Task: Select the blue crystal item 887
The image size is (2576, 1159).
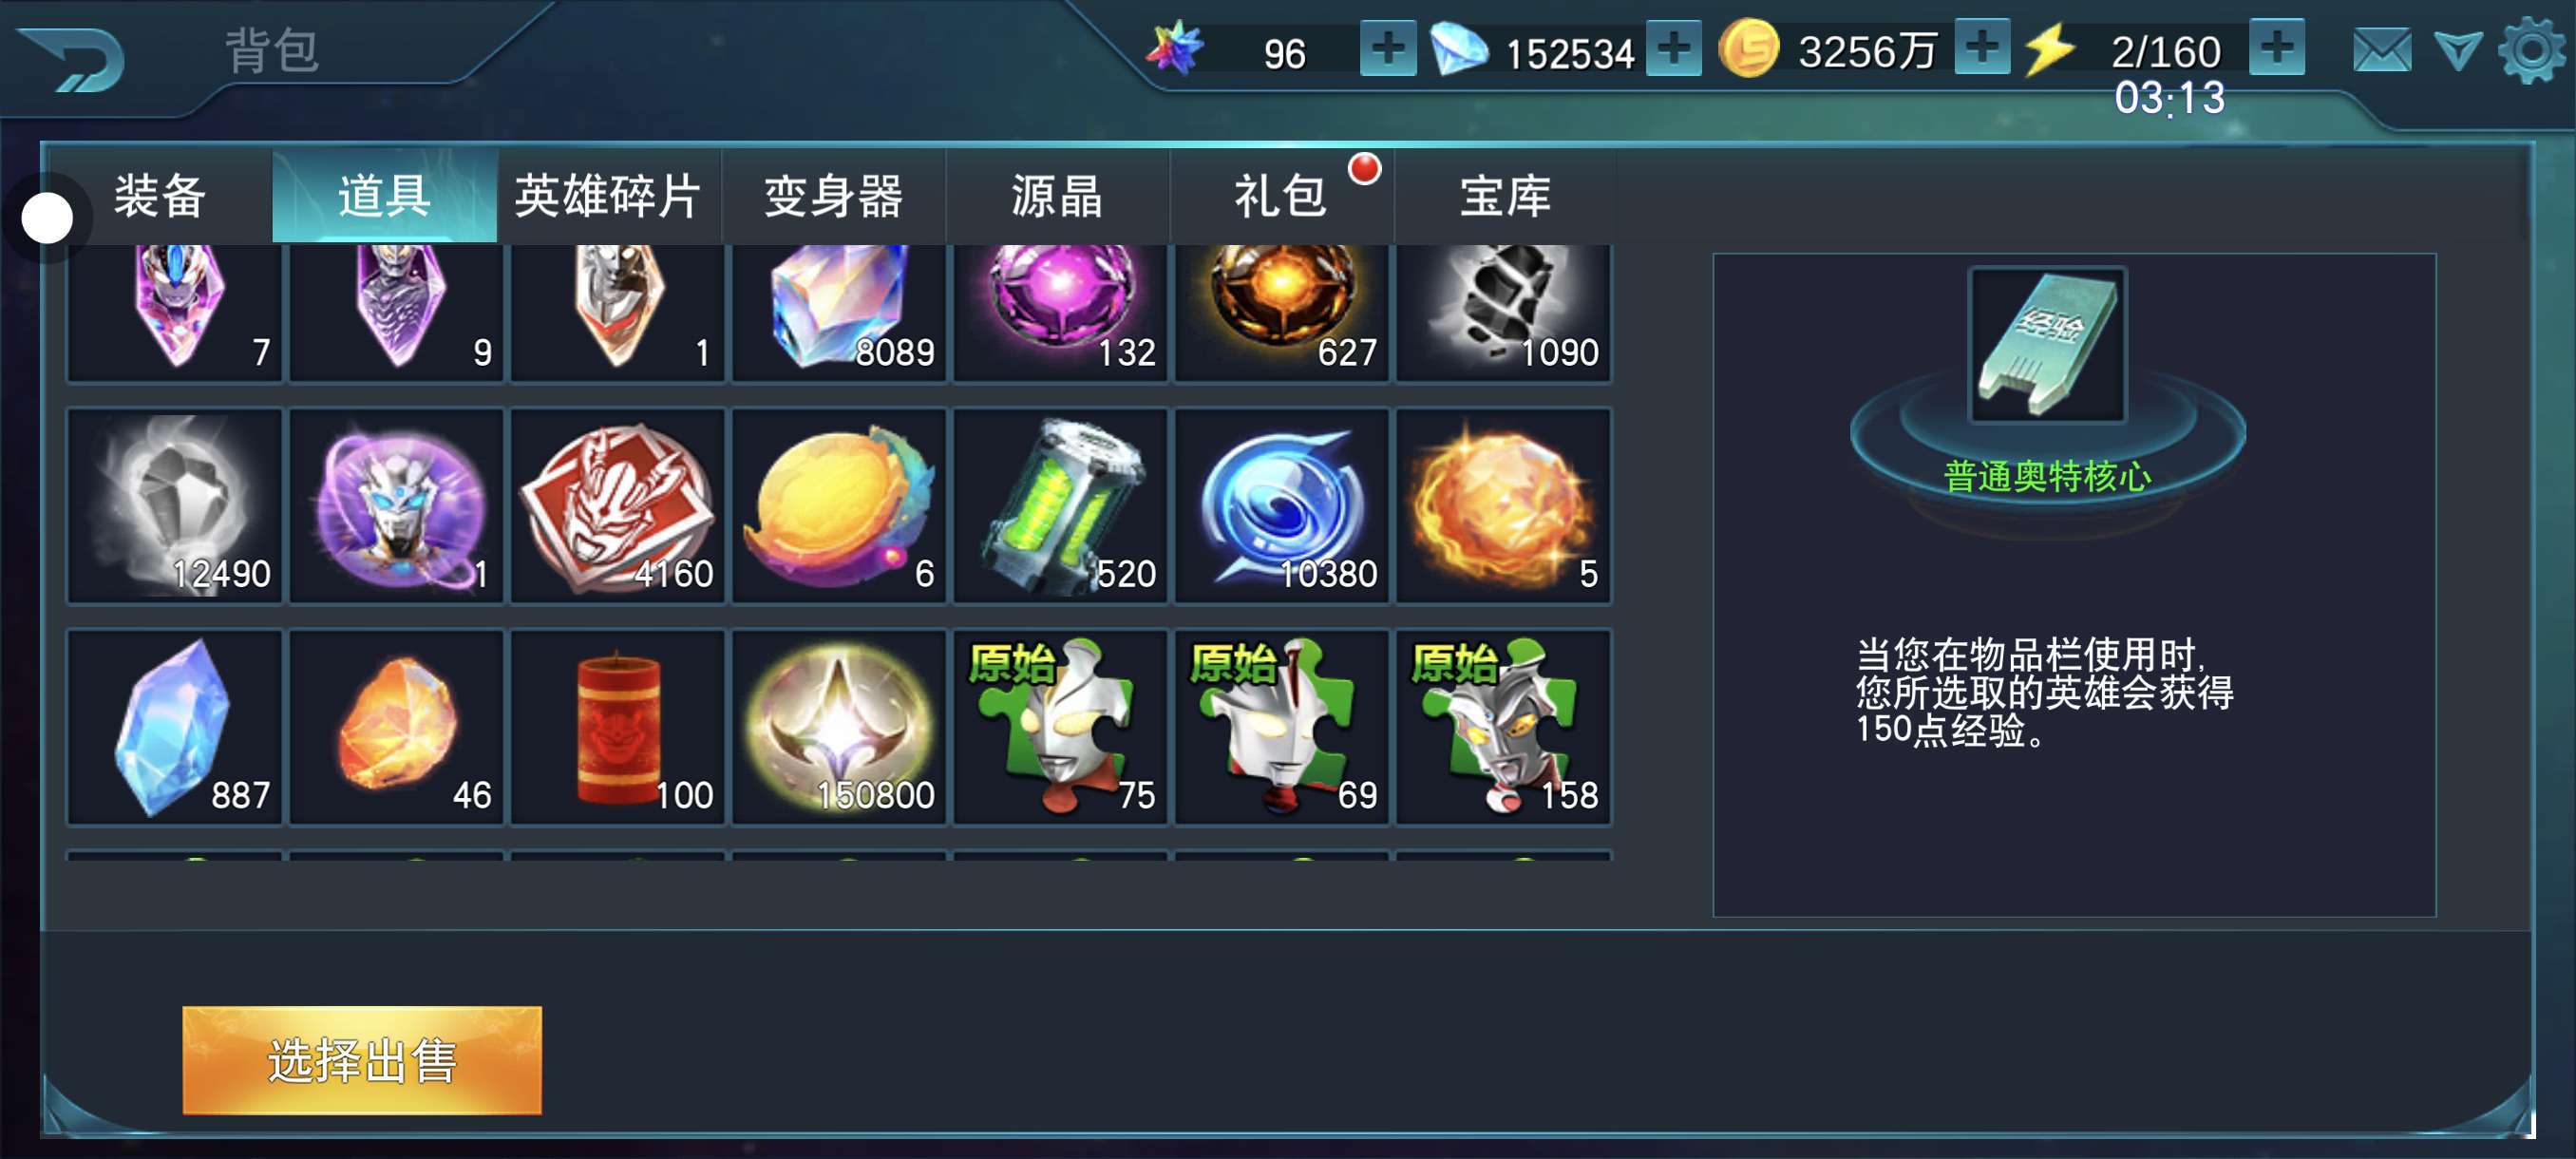Action: point(175,727)
